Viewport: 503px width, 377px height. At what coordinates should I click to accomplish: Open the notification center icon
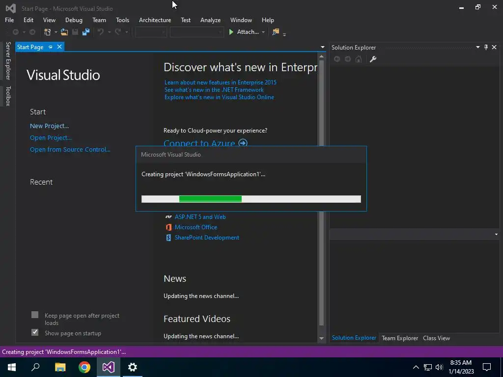point(487,367)
